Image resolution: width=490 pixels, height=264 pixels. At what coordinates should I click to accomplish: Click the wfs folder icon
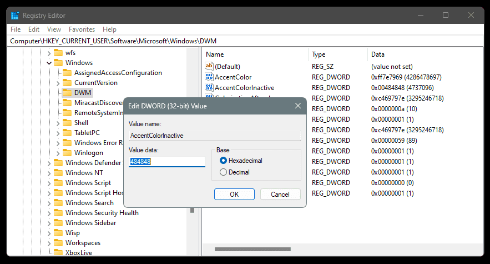(58, 53)
